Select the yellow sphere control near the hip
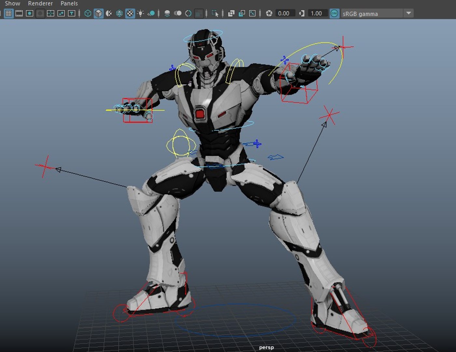The height and width of the screenshot is (352, 456). point(181,144)
